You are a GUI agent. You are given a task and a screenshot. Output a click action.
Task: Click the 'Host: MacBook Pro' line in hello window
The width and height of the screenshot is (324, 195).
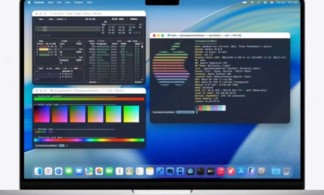pos(233,46)
